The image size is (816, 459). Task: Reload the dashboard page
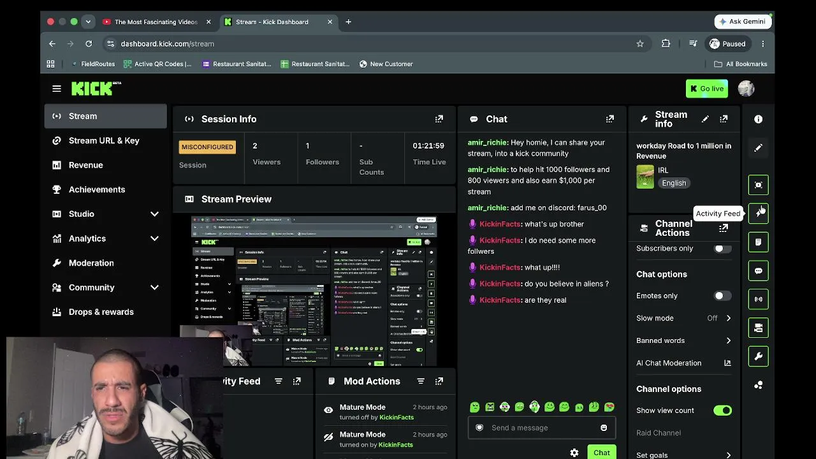pos(89,44)
